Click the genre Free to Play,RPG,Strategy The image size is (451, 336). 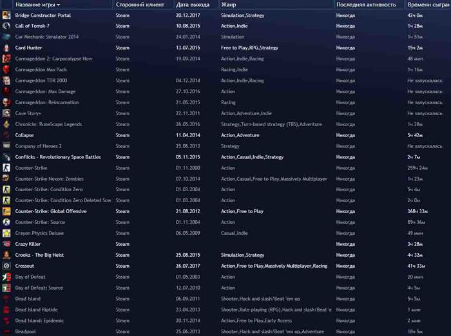[x=249, y=48]
